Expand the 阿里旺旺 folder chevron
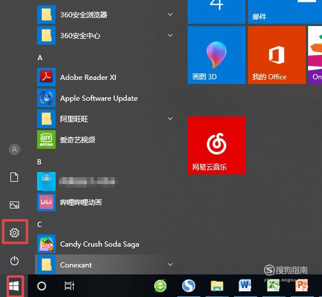Viewport: 322px width, 297px height. click(x=170, y=119)
